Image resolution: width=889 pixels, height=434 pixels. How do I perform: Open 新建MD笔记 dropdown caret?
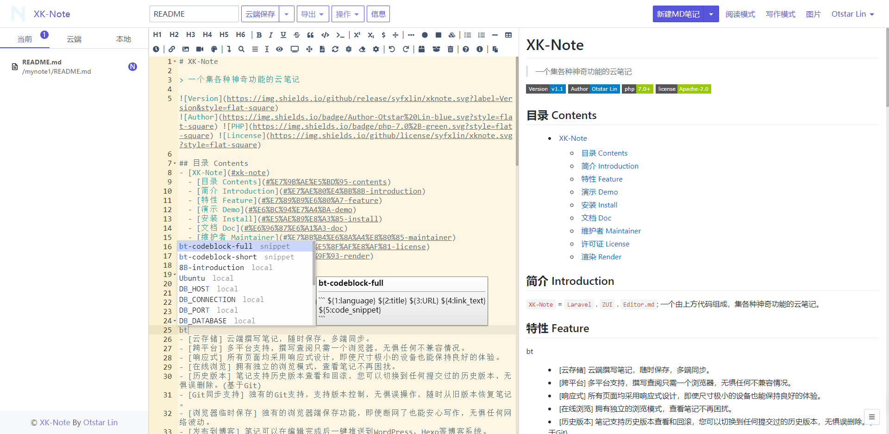711,14
